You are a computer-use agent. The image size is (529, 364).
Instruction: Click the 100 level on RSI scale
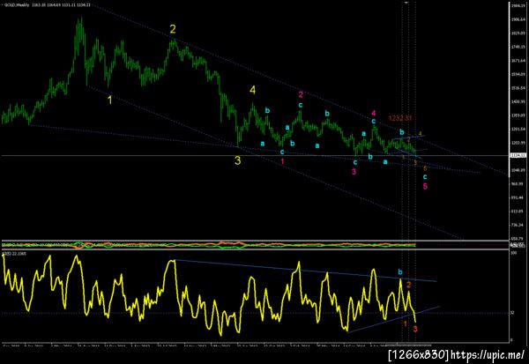tap(512, 253)
